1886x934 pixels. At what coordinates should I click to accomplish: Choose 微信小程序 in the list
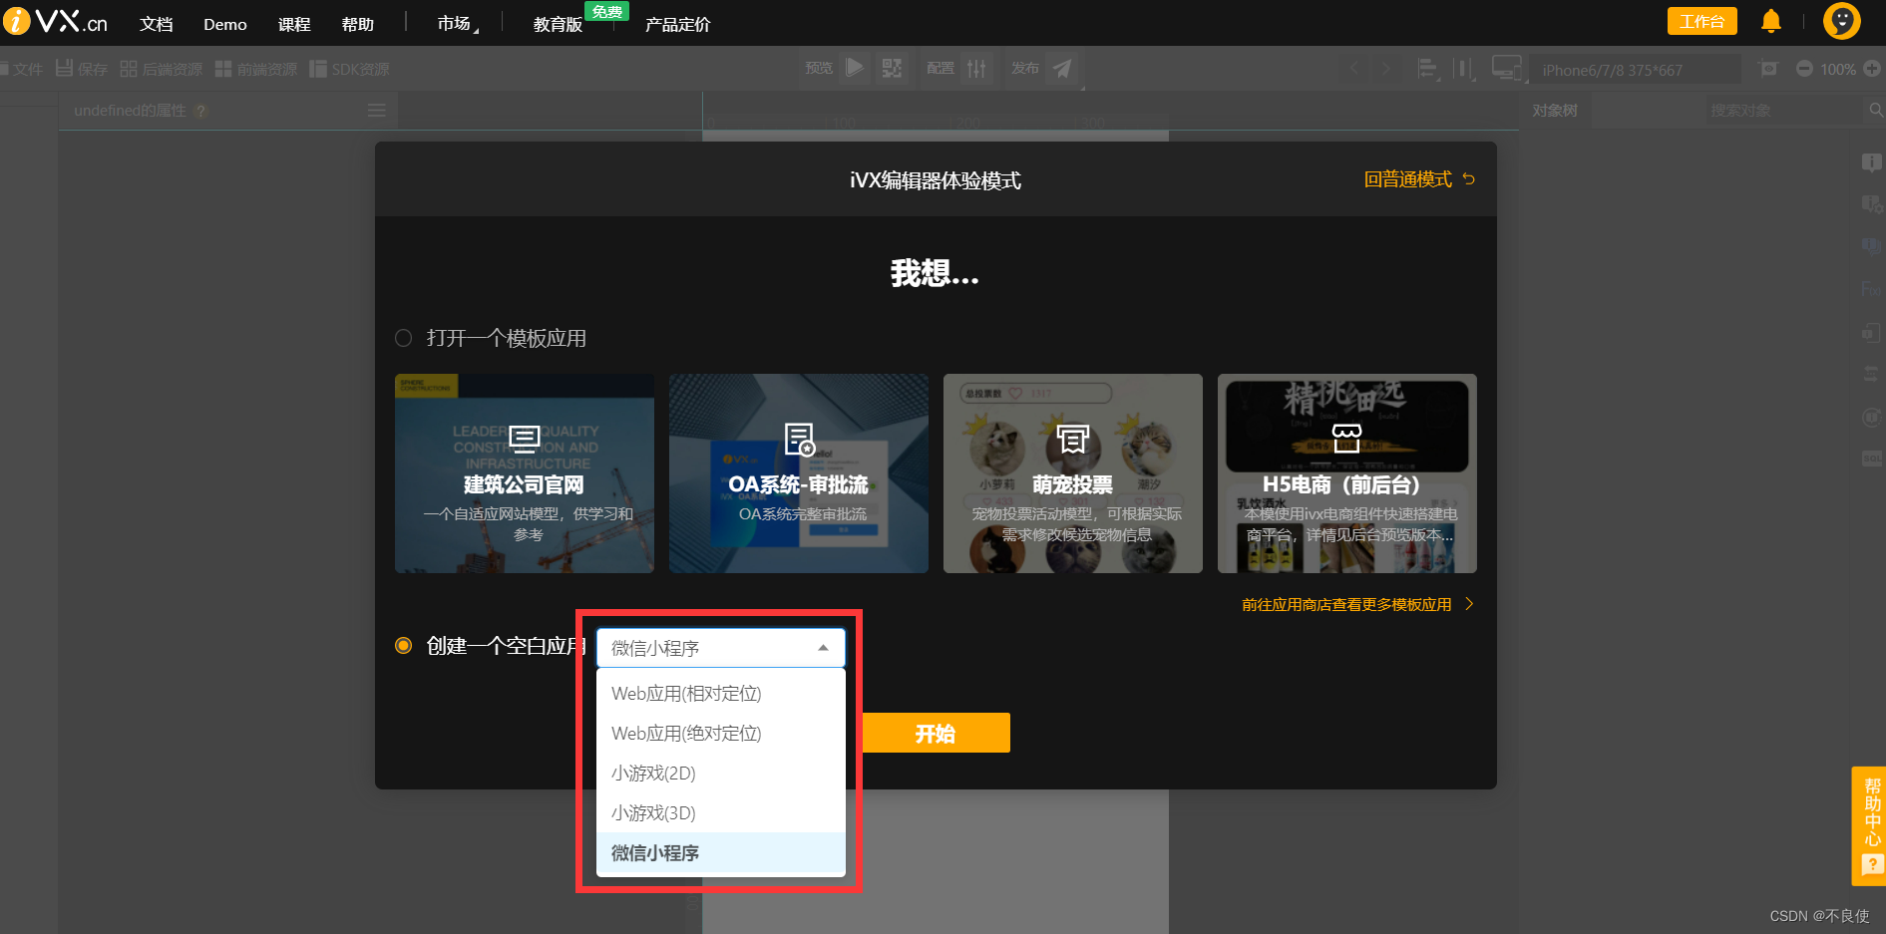(x=721, y=852)
